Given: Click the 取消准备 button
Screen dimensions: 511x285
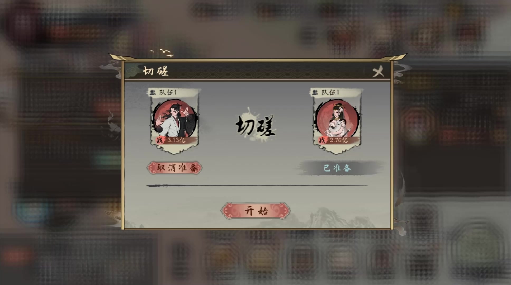Looking at the screenshot, I should pyautogui.click(x=175, y=168).
